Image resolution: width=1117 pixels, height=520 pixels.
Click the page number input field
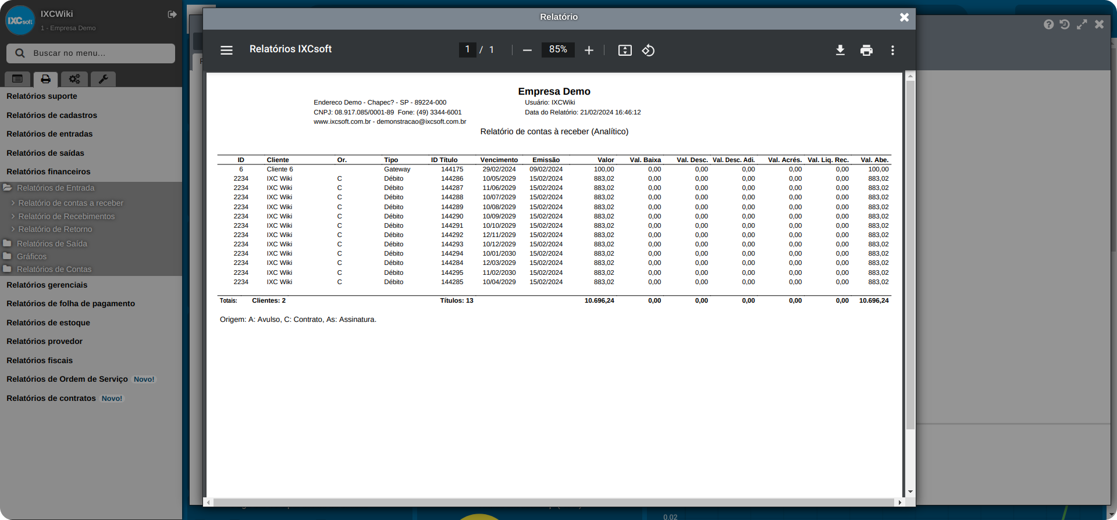[467, 50]
